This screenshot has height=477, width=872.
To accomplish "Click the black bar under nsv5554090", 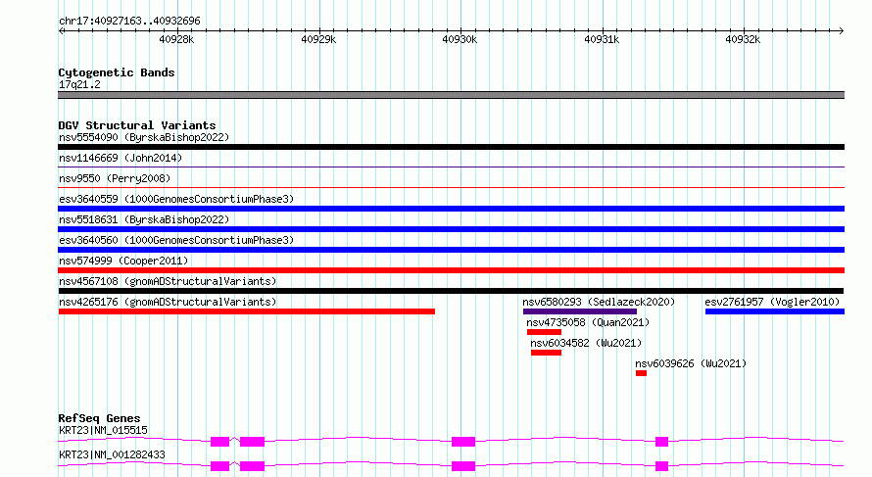I will pyautogui.click(x=451, y=147).
